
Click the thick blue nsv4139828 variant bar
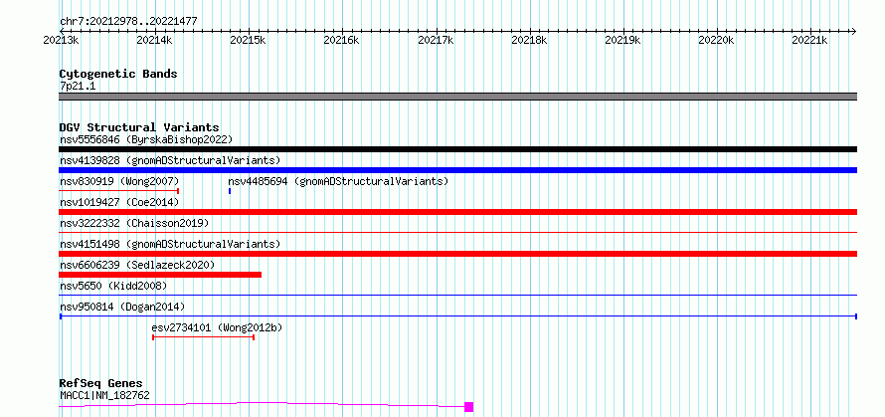457,170
